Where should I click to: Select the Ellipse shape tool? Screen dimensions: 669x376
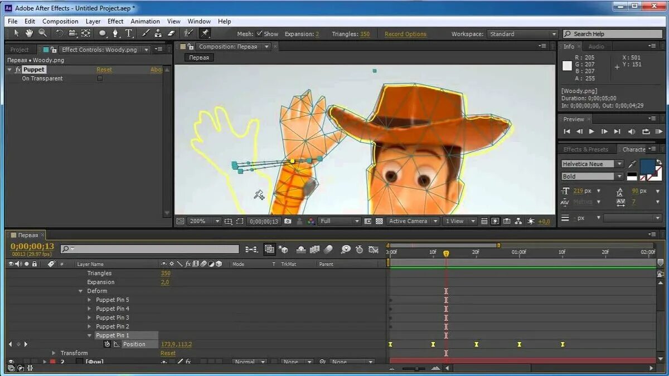(x=103, y=33)
